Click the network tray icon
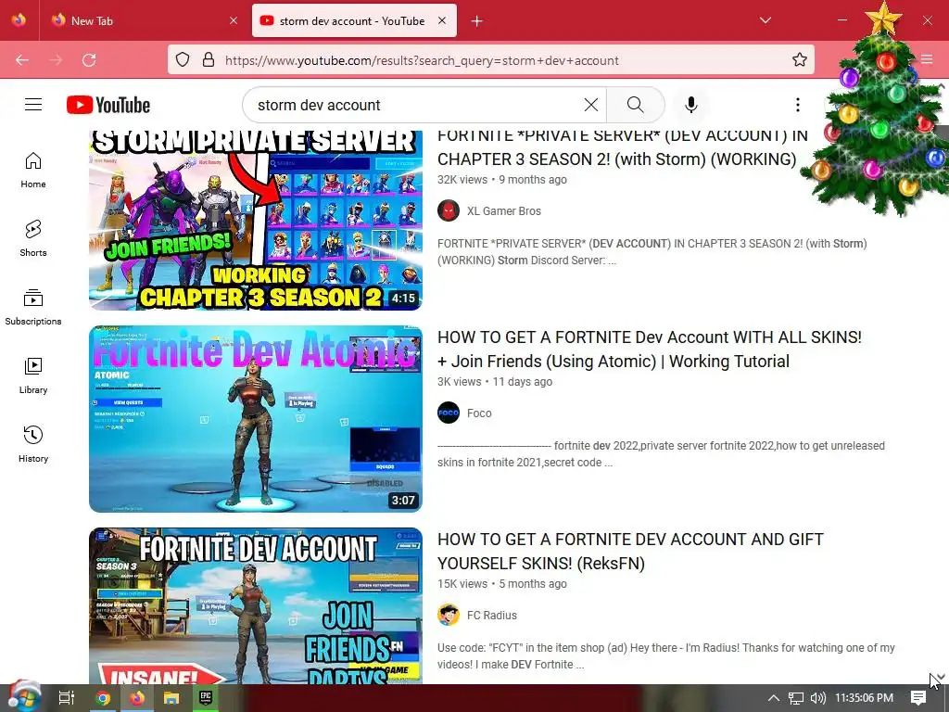This screenshot has height=712, width=949. pos(796,698)
